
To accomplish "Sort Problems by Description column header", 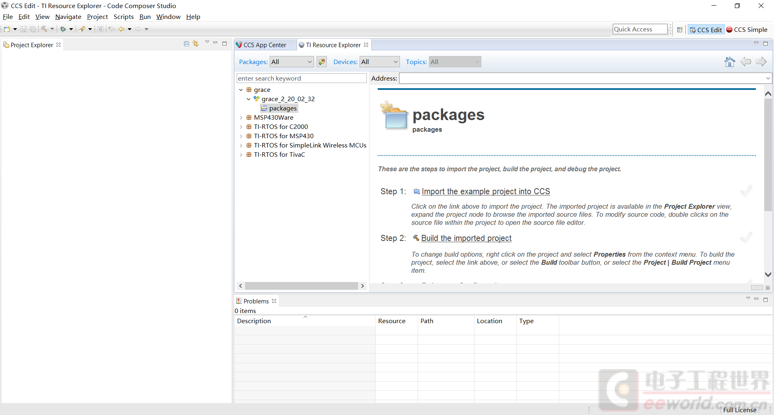I will 305,321.
